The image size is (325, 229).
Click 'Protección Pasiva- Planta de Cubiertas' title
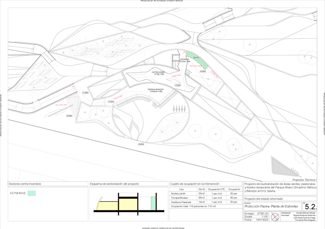click(271, 206)
